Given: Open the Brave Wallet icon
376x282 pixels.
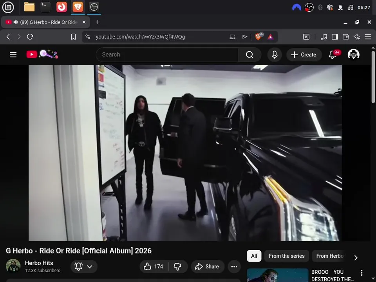Looking at the screenshot, I should pos(346,37).
